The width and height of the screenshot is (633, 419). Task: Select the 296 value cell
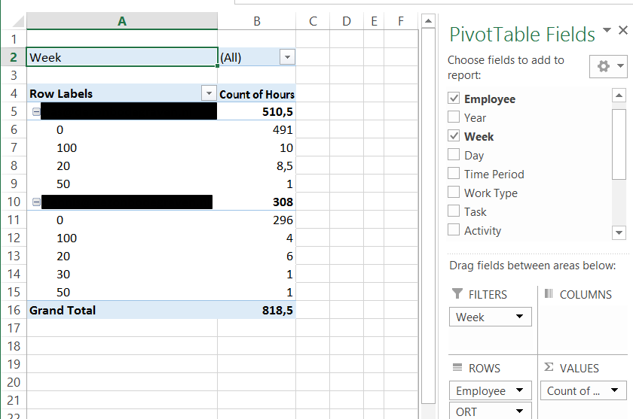(257, 220)
